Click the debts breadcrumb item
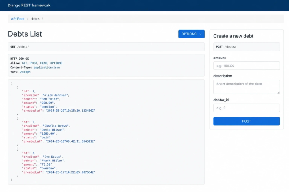289x192 pixels. click(x=35, y=19)
